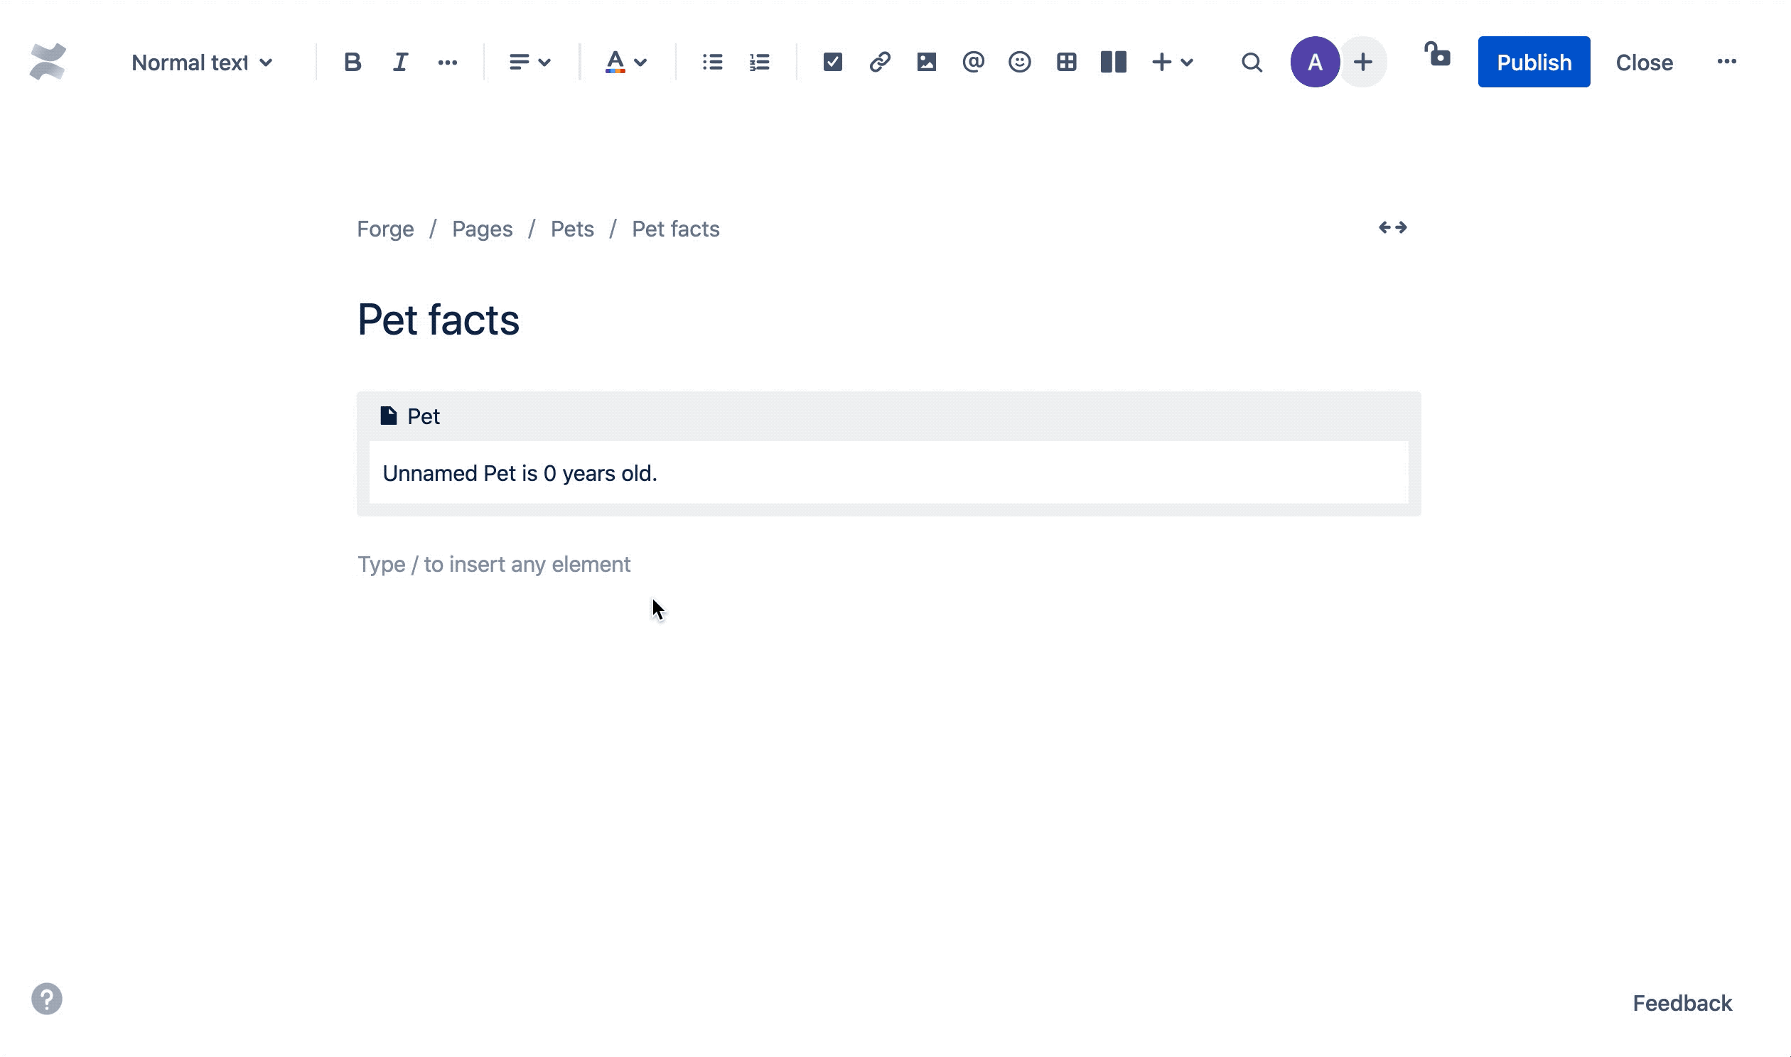The width and height of the screenshot is (1791, 1057).
Task: Toggle page width with expand arrows
Action: pos(1394,227)
